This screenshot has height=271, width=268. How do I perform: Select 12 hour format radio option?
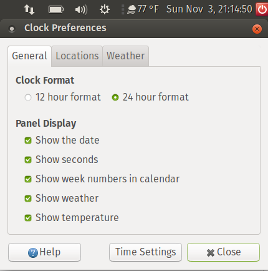click(28, 97)
